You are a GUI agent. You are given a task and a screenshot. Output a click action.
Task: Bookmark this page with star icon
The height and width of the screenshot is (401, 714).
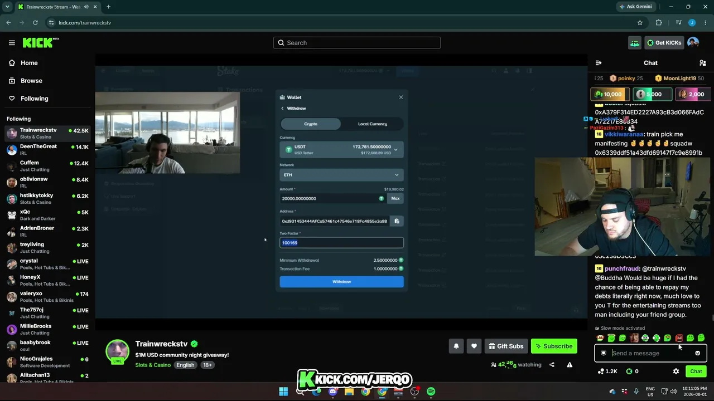[640, 23]
